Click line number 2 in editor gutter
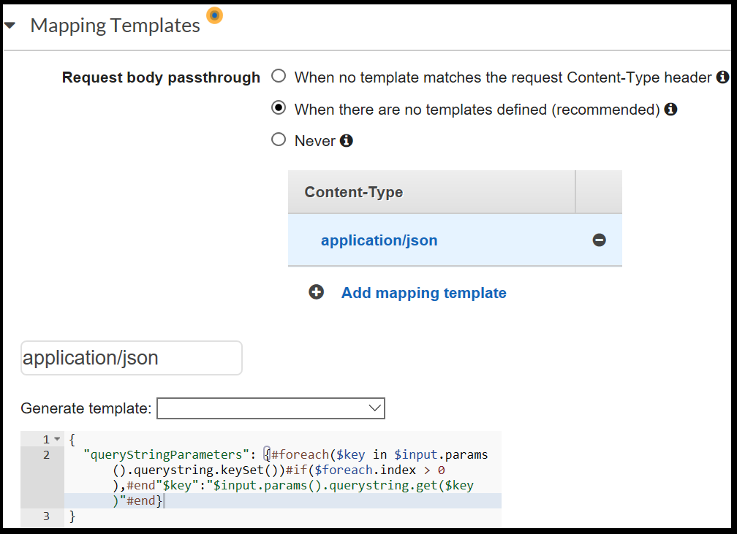Screen dimensions: 737x534 coord(47,455)
